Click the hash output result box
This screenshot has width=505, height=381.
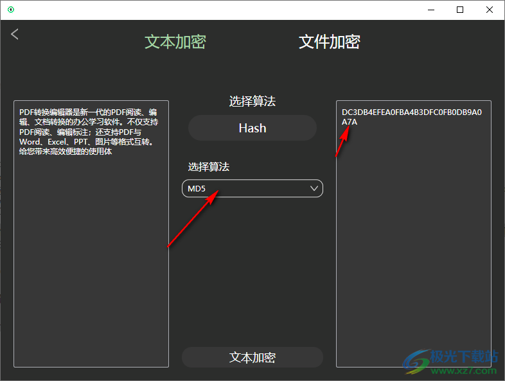pyautogui.click(x=414, y=234)
